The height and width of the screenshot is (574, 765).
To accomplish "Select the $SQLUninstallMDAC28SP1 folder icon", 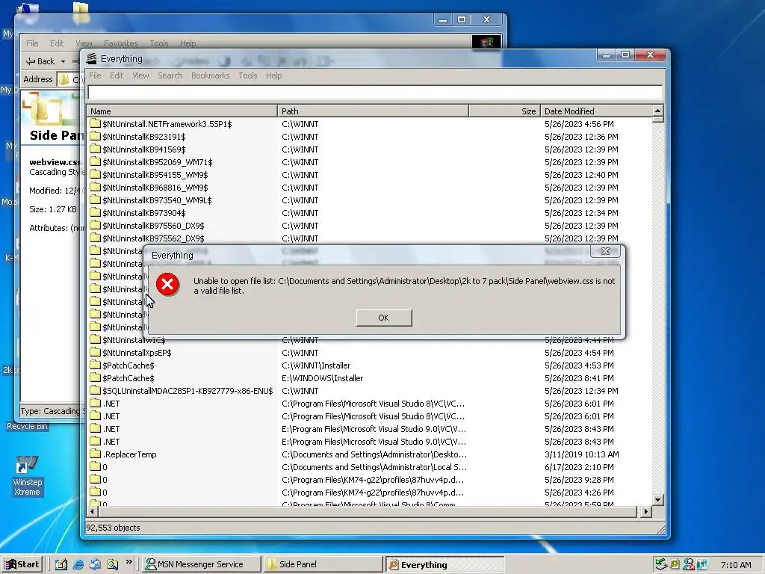I will coord(95,390).
